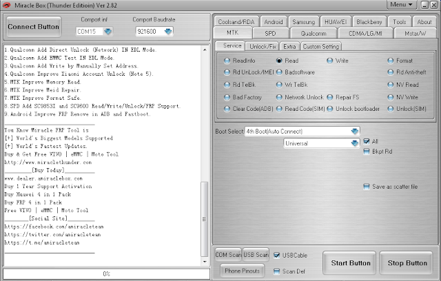Uncheck the All checkbox
Screen dimensions: 441x281
click(x=367, y=141)
